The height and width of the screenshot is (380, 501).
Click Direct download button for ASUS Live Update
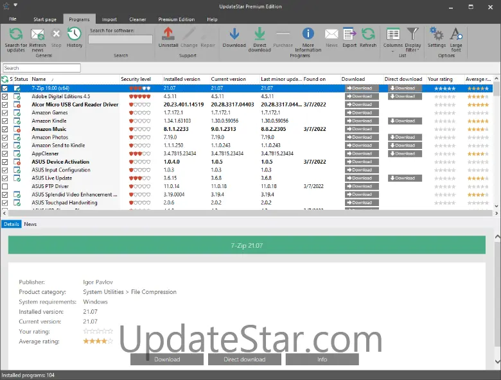click(405, 178)
